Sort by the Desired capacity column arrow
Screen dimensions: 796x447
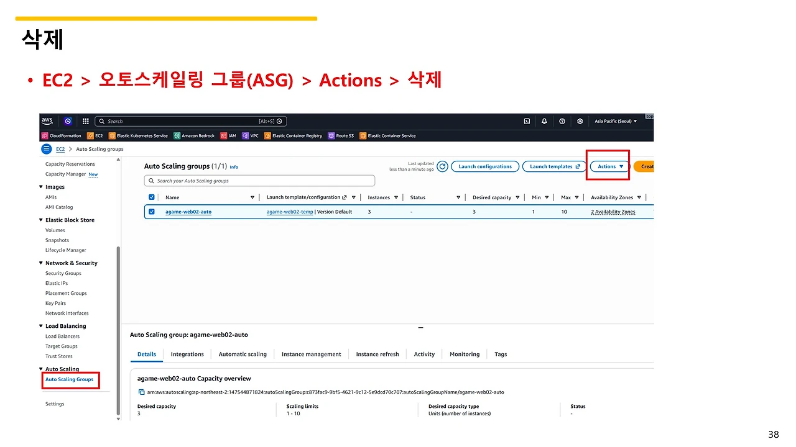[x=517, y=197]
